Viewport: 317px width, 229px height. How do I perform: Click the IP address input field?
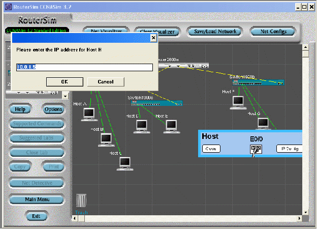(x=84, y=67)
